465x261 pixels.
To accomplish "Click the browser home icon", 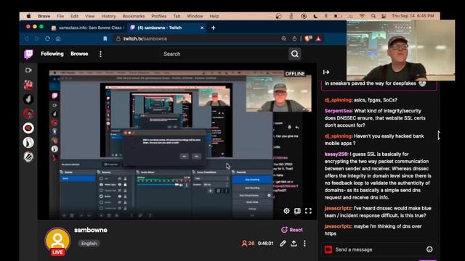I will (x=58, y=38).
